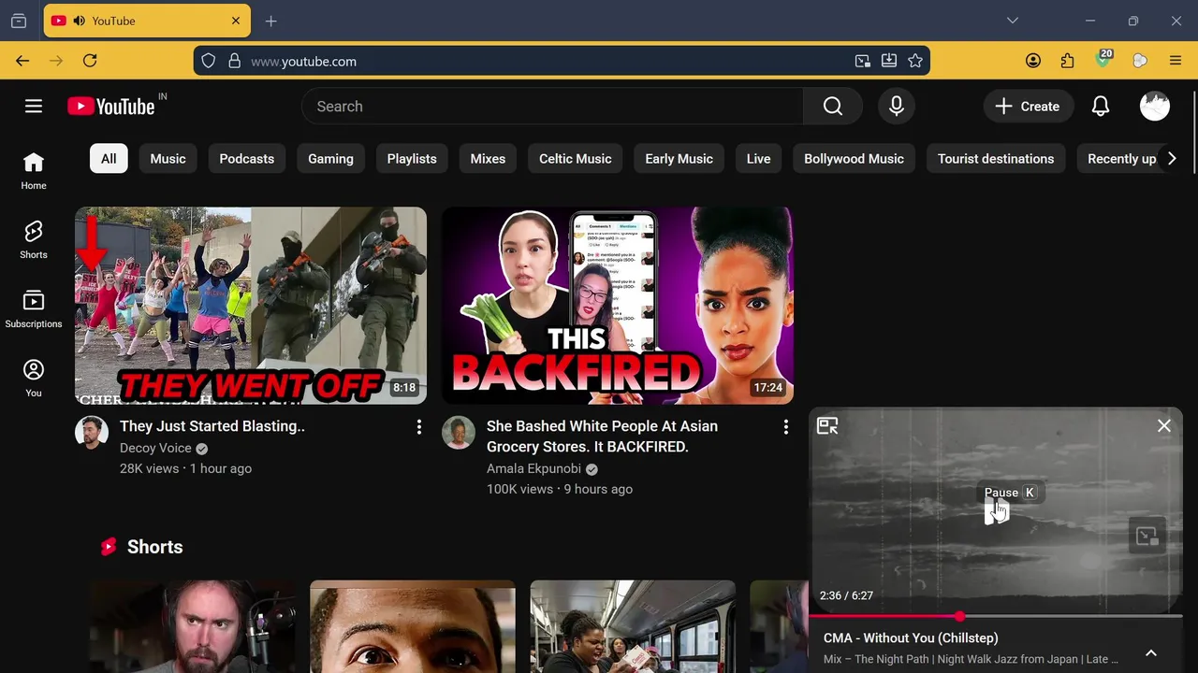Click the THIS BACKFIRED video thumbnail
The image size is (1198, 673).
(618, 306)
